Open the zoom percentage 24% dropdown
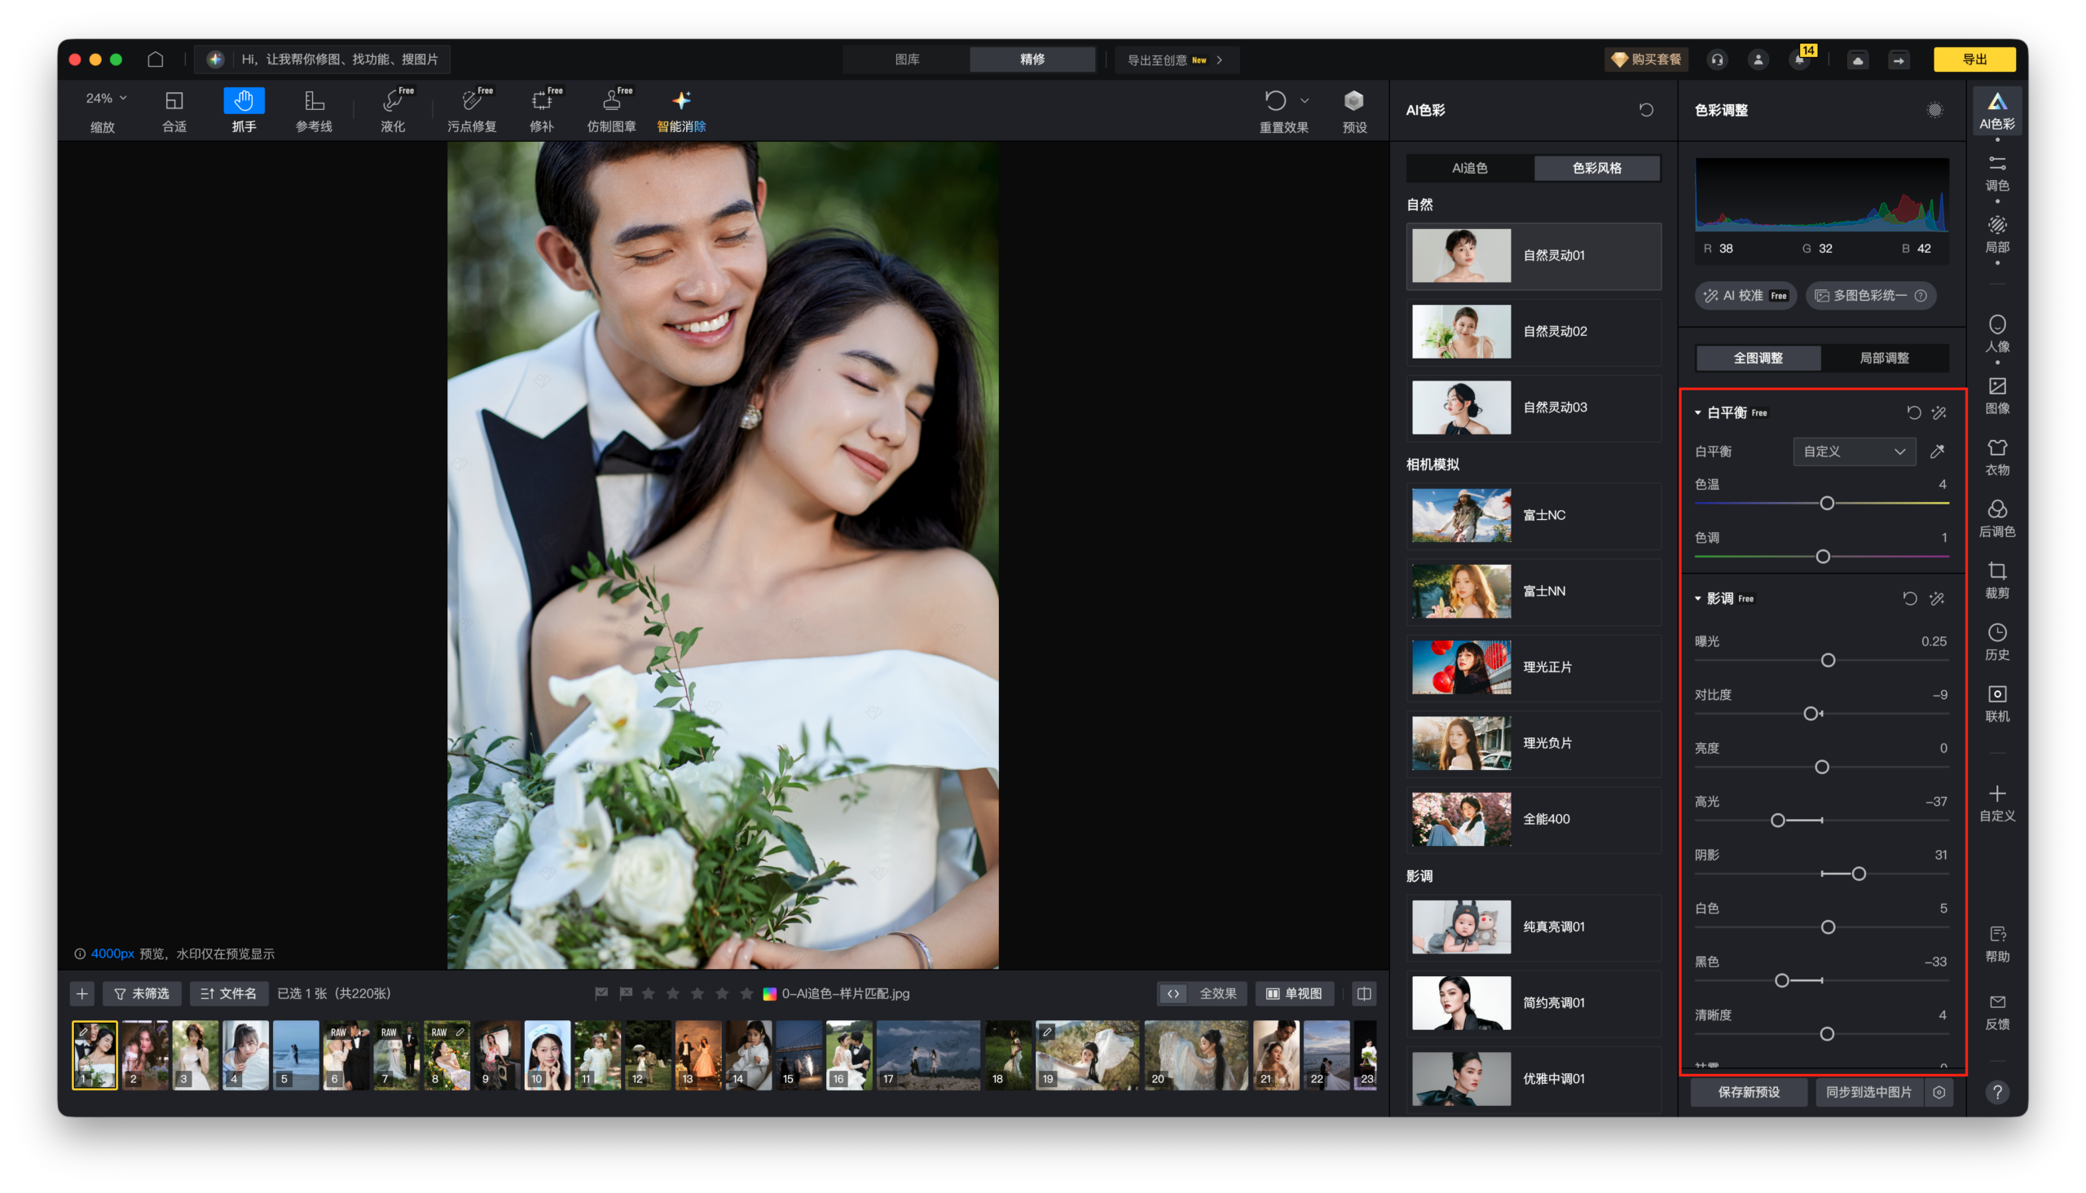Viewport: 2086px width, 1193px height. (107, 99)
